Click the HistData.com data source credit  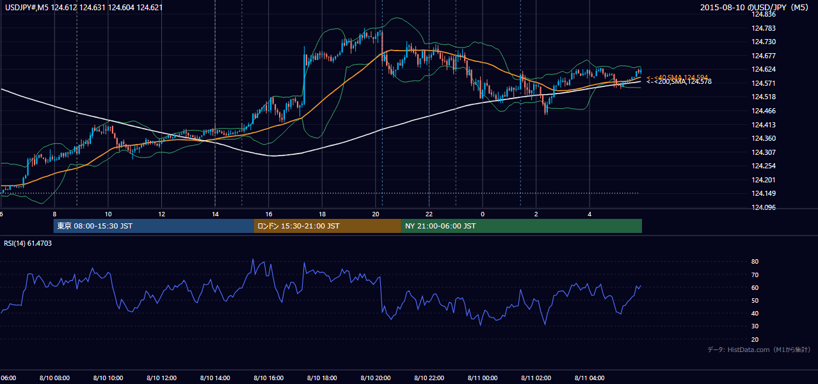(x=759, y=349)
